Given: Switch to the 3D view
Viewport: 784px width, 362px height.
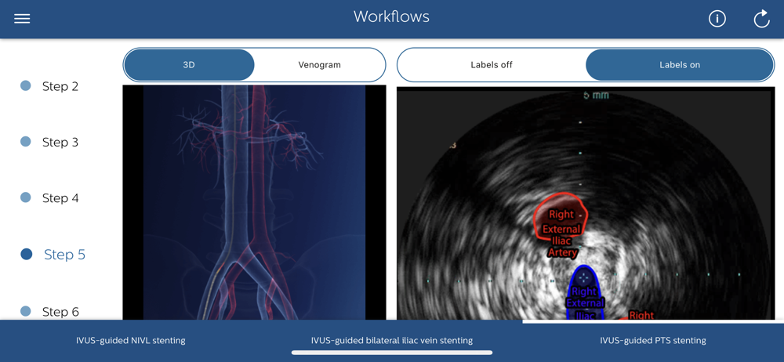Looking at the screenshot, I should [x=189, y=65].
